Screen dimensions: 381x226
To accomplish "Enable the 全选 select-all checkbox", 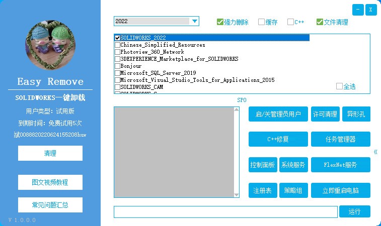I will pyautogui.click(x=339, y=86).
